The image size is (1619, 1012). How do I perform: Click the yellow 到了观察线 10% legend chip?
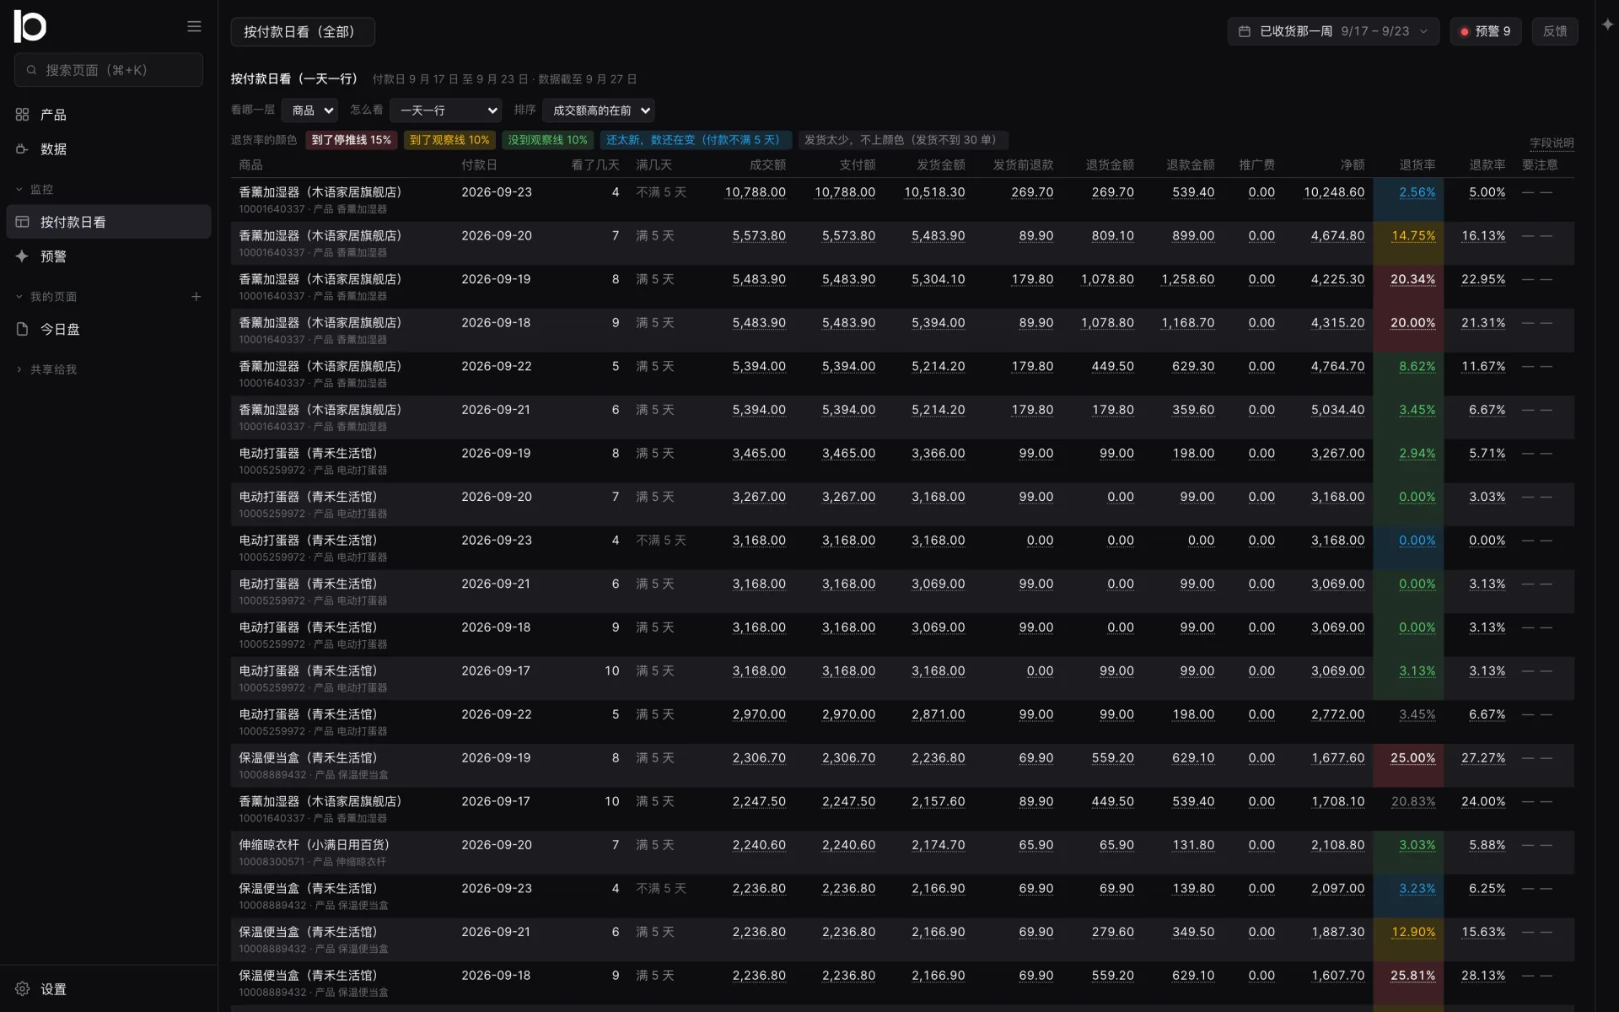(449, 140)
